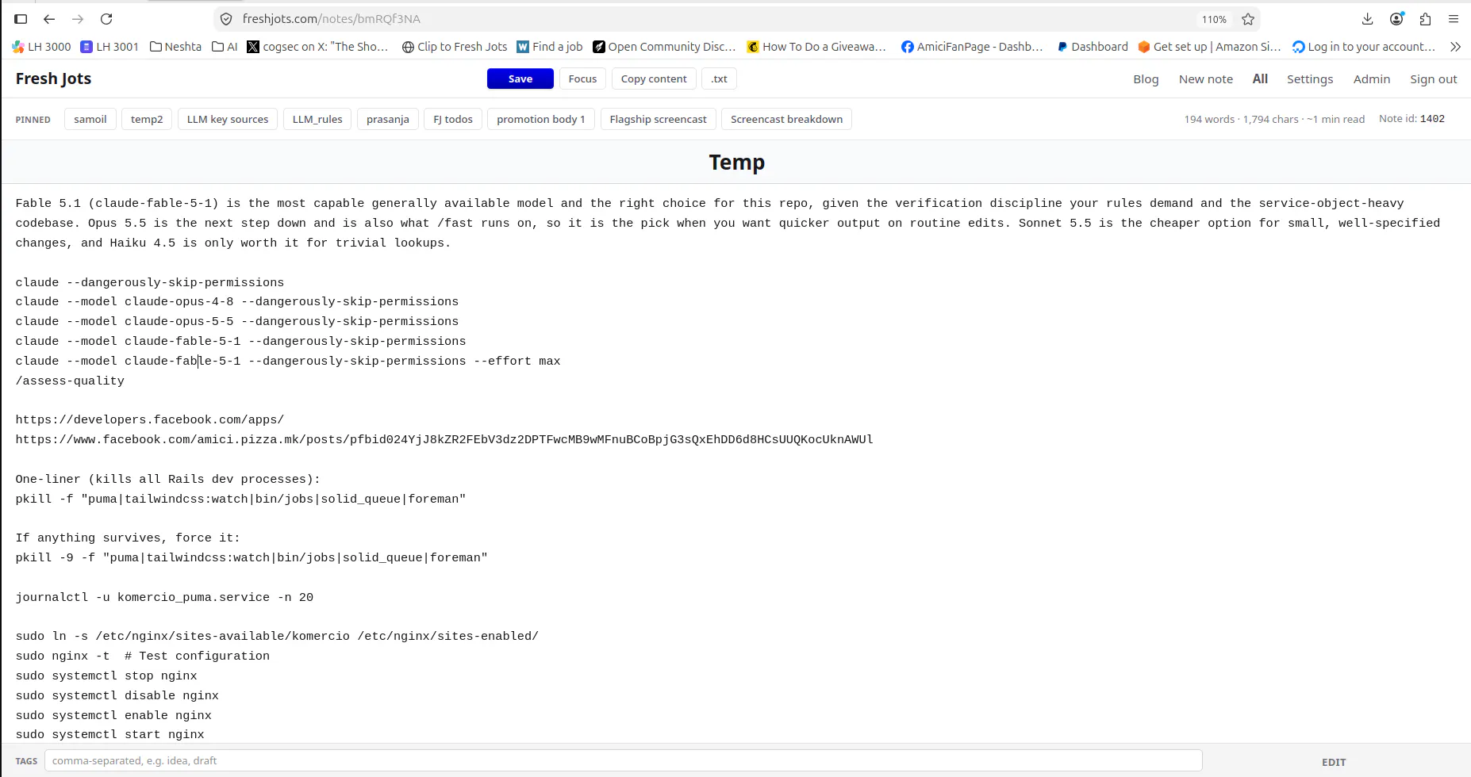Image resolution: width=1471 pixels, height=777 pixels.
Task: Open the pinned note FJ todos
Action: point(453,119)
